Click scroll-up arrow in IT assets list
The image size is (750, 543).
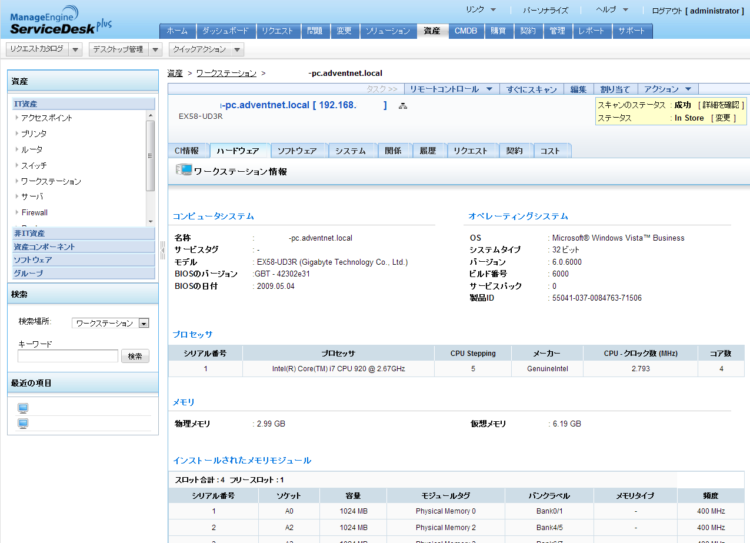point(151,115)
